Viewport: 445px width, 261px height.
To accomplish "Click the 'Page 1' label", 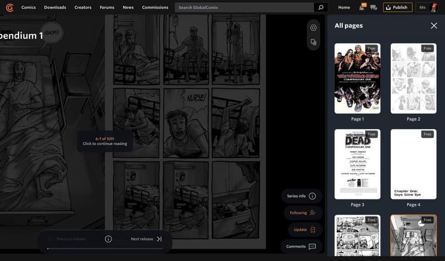I will 357,119.
